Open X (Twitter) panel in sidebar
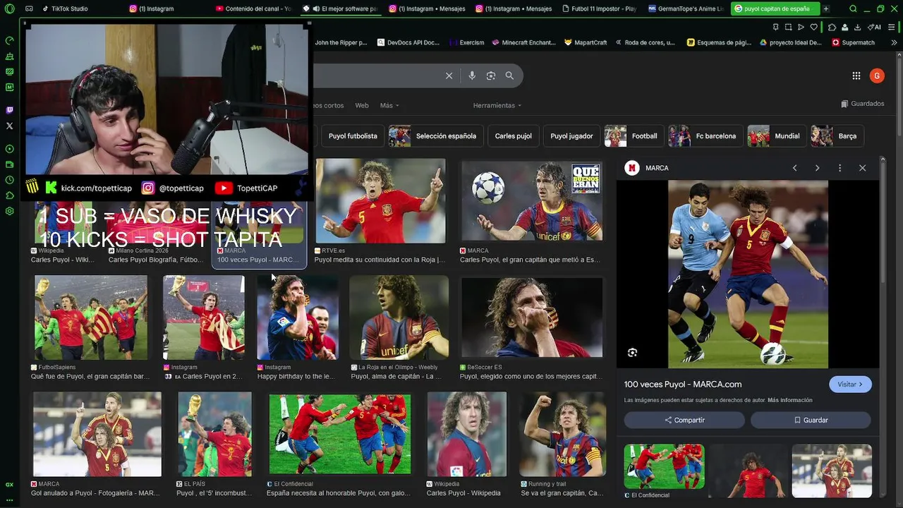The image size is (903, 508). [x=10, y=126]
